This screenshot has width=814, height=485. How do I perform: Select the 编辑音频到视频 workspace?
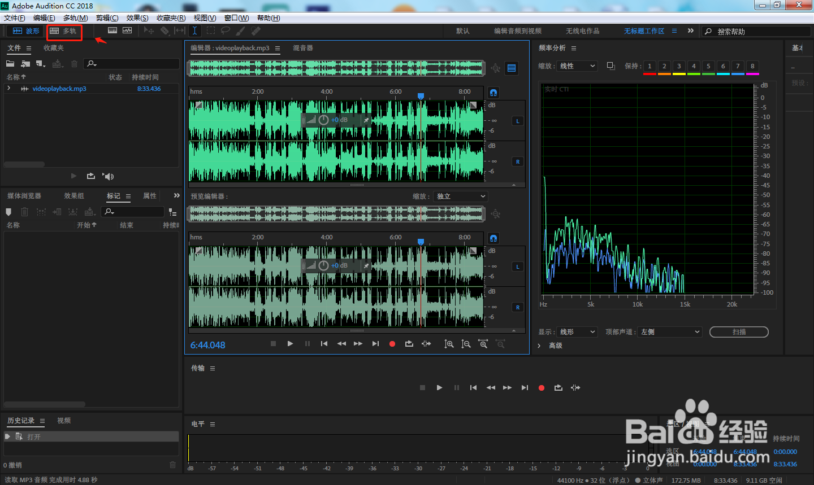(518, 31)
